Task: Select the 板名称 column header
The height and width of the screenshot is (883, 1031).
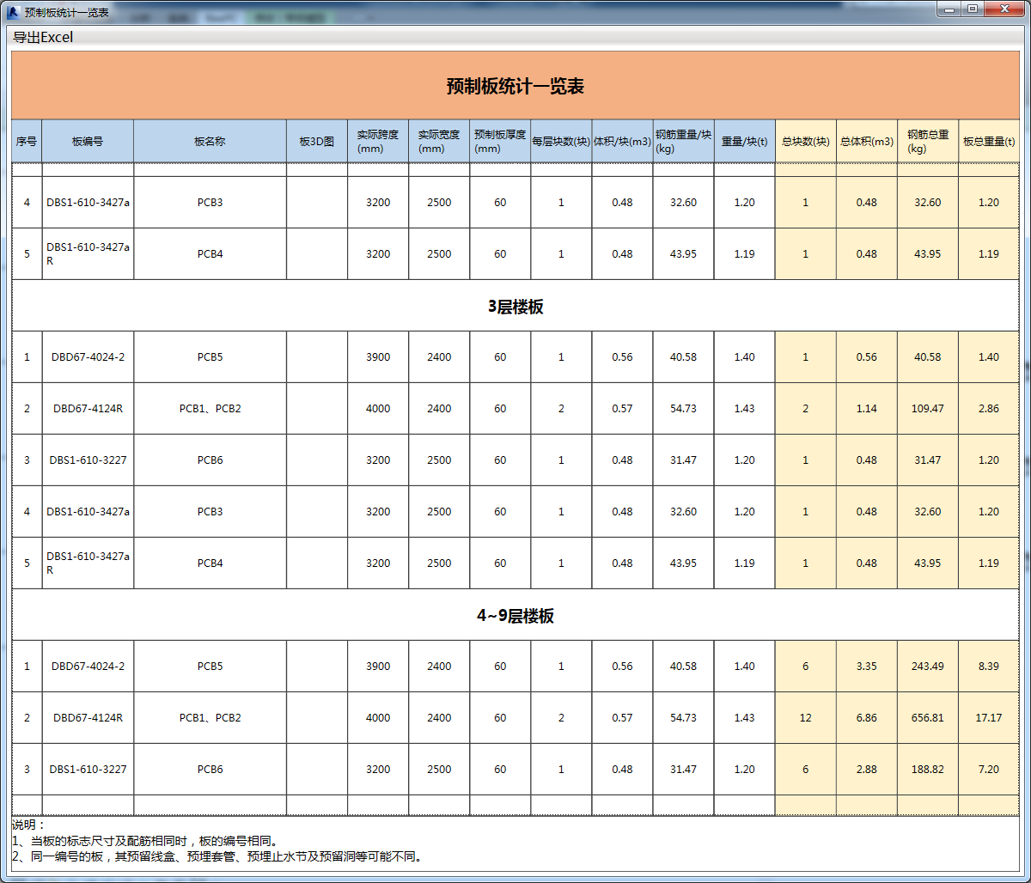Action: [x=210, y=142]
